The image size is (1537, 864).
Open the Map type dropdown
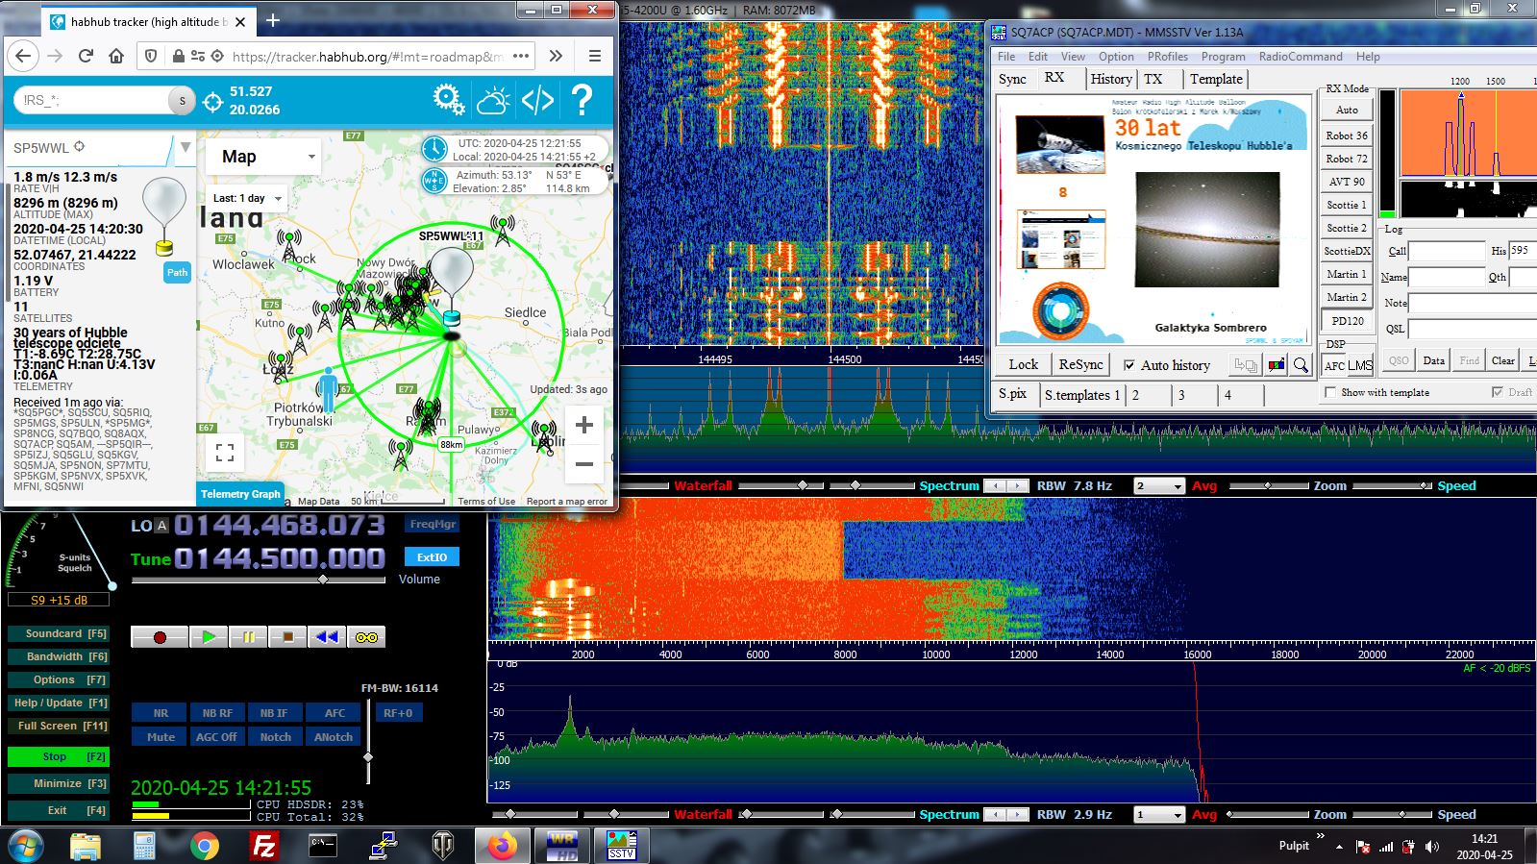point(263,157)
